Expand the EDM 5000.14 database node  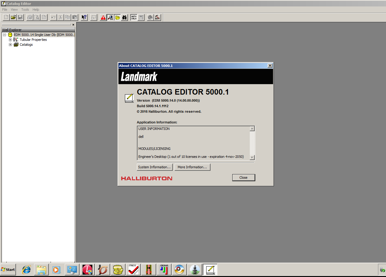(x=5, y=35)
